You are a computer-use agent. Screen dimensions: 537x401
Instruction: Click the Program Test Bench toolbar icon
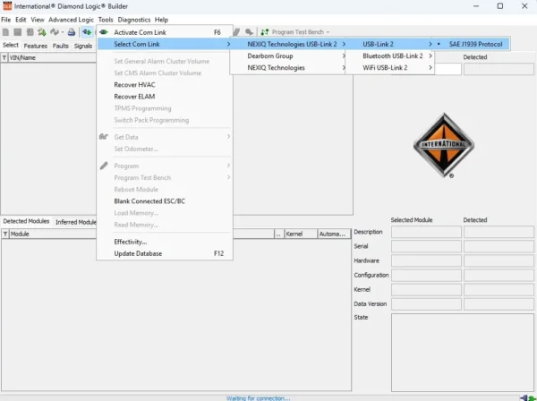click(x=264, y=32)
